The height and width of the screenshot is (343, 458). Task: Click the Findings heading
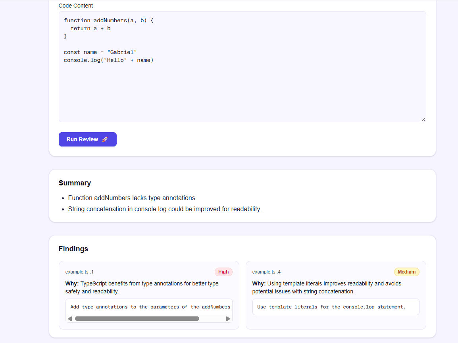click(x=73, y=249)
